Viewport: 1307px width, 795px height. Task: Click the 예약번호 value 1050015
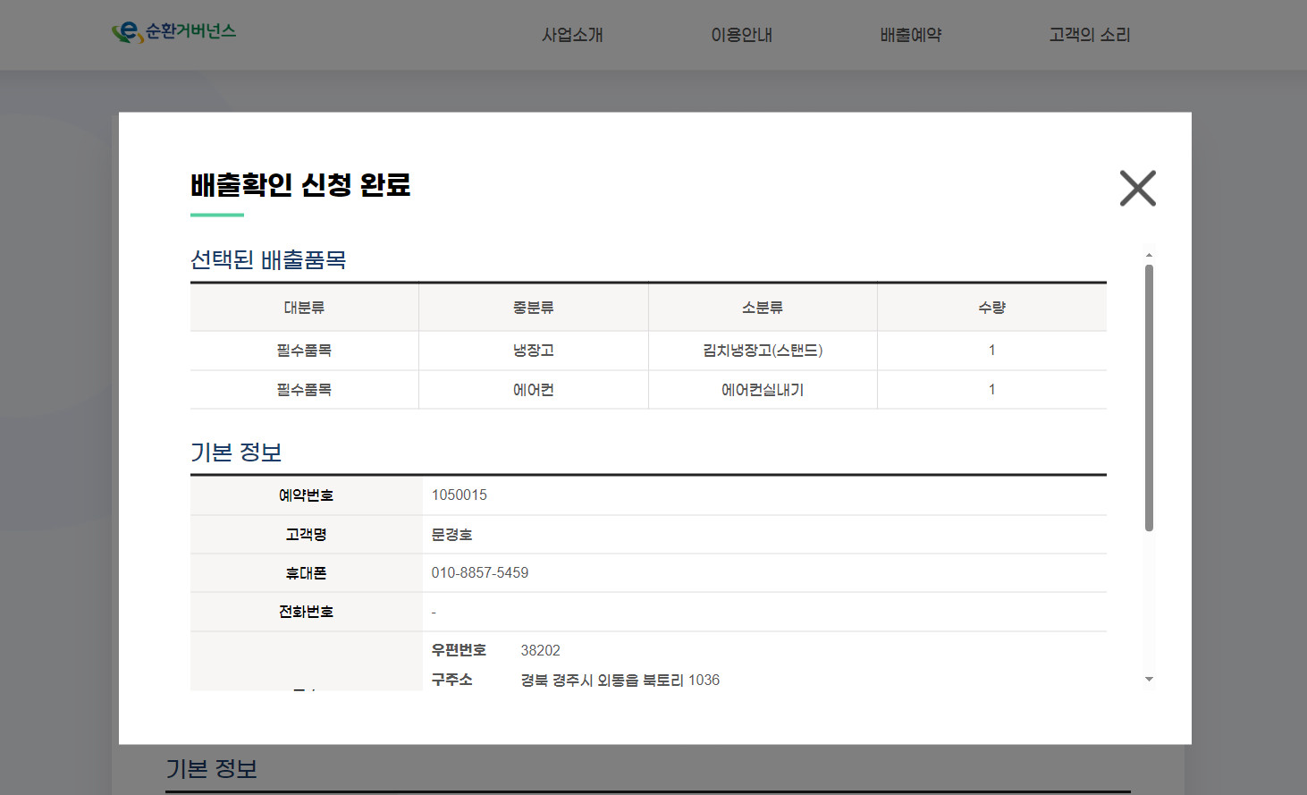tap(460, 495)
